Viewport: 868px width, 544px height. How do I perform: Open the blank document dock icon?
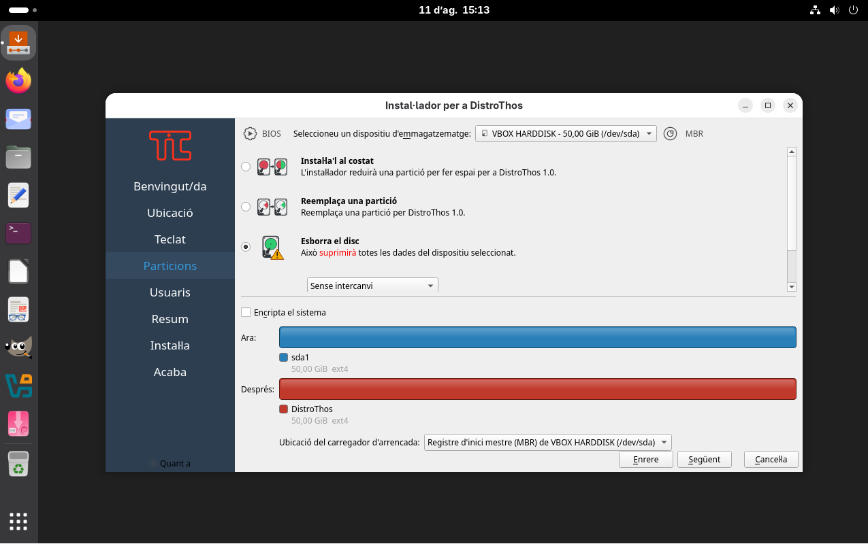(18, 271)
